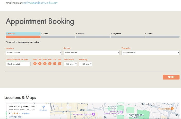Screen dimensions: 181x119
Task: Uncheck the Mon availability checkbox
Action: [35, 64]
